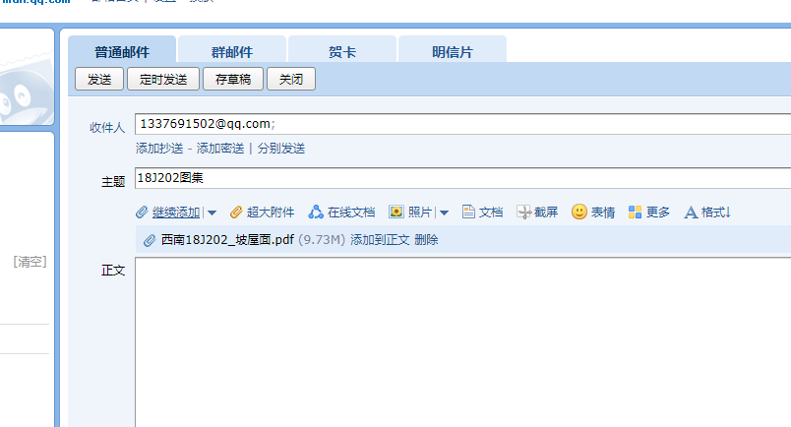Screen dimensions: 791x427
Task: Click the 发送 button
Action: [99, 80]
